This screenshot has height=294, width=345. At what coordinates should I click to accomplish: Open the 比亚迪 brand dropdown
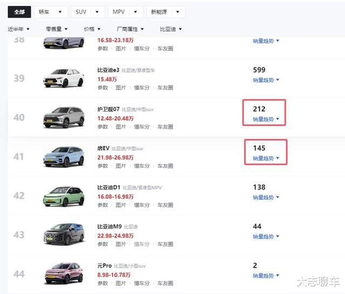click(x=171, y=29)
